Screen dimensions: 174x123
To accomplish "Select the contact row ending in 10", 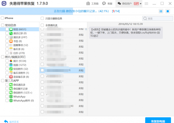I will pyautogui.click(x=62, y=106).
